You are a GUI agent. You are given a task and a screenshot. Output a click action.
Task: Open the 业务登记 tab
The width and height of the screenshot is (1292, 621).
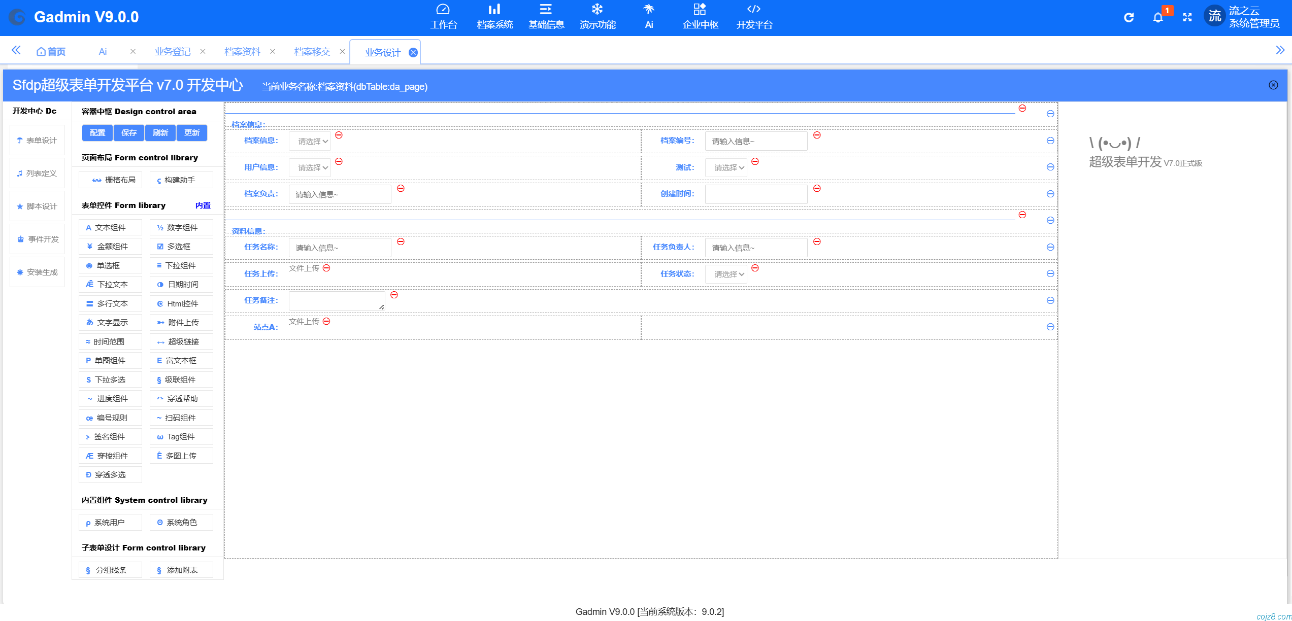(173, 52)
